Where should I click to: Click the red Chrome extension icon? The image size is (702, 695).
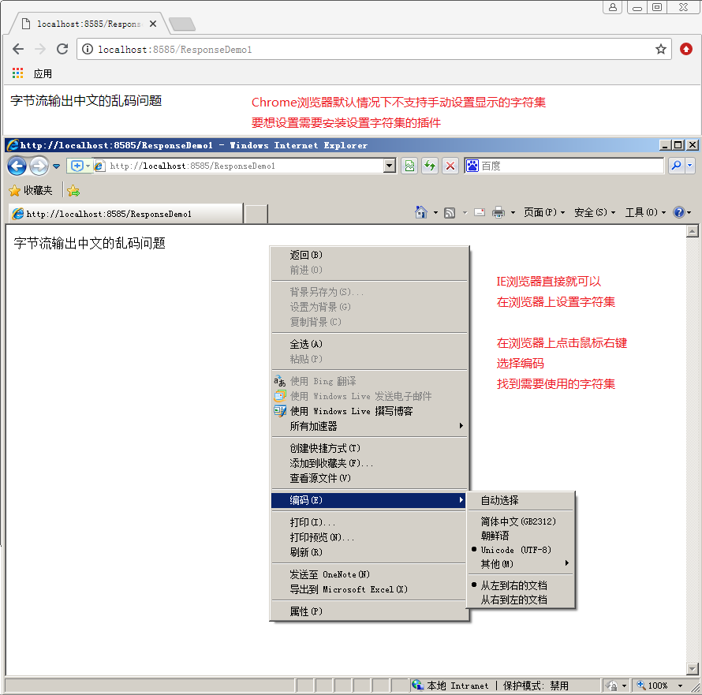tap(686, 49)
